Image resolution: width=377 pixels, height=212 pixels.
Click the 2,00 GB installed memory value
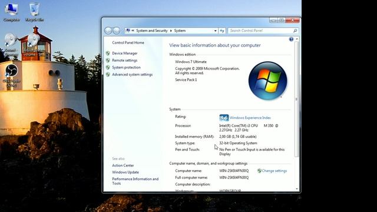[x=238, y=137]
